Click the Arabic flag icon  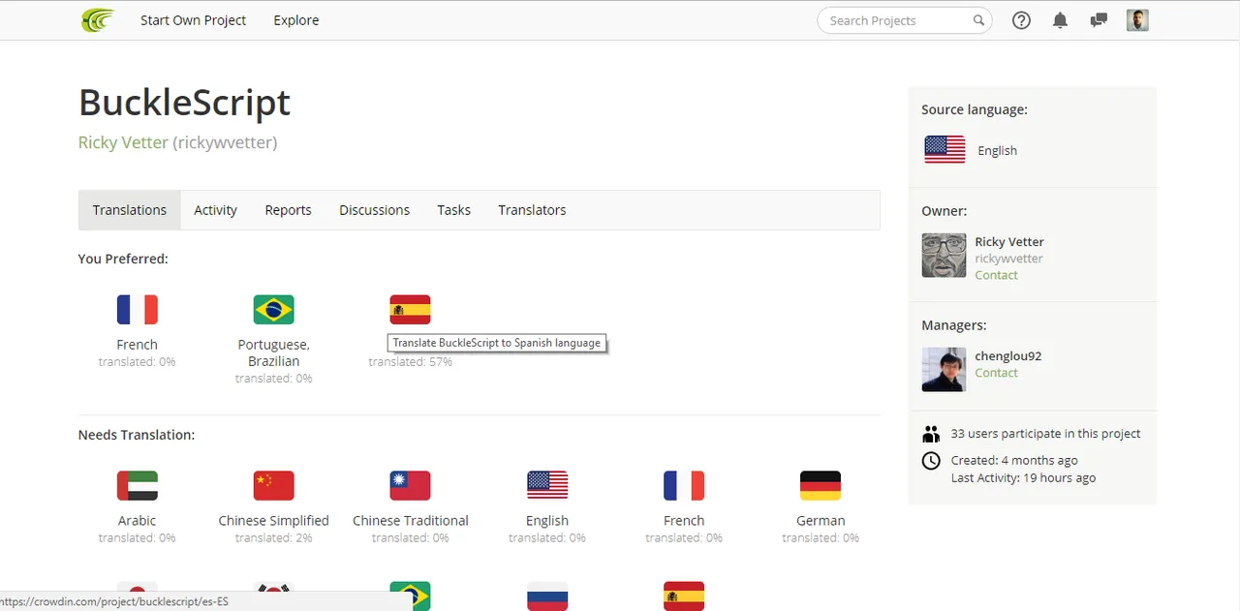137,485
